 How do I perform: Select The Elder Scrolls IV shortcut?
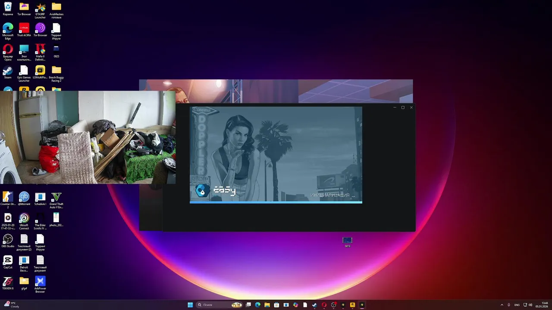40,221
